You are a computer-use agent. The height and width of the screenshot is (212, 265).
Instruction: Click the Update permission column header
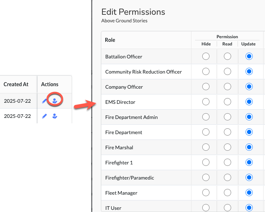(248, 44)
